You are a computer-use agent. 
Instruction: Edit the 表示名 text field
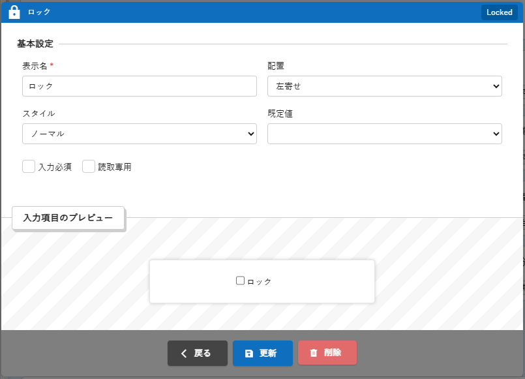(140, 86)
